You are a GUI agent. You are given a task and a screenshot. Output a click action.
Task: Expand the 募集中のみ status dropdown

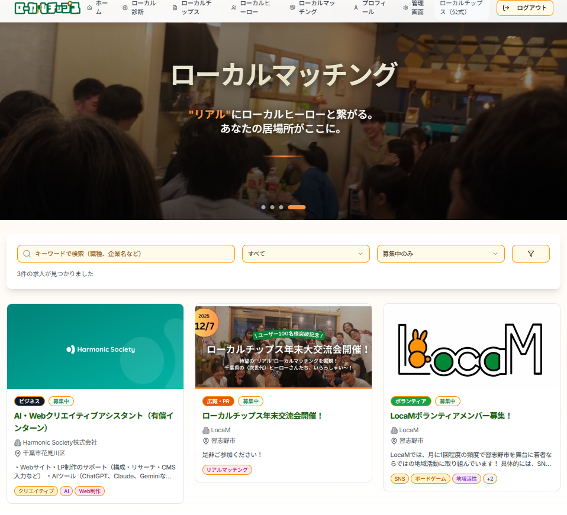pos(440,254)
